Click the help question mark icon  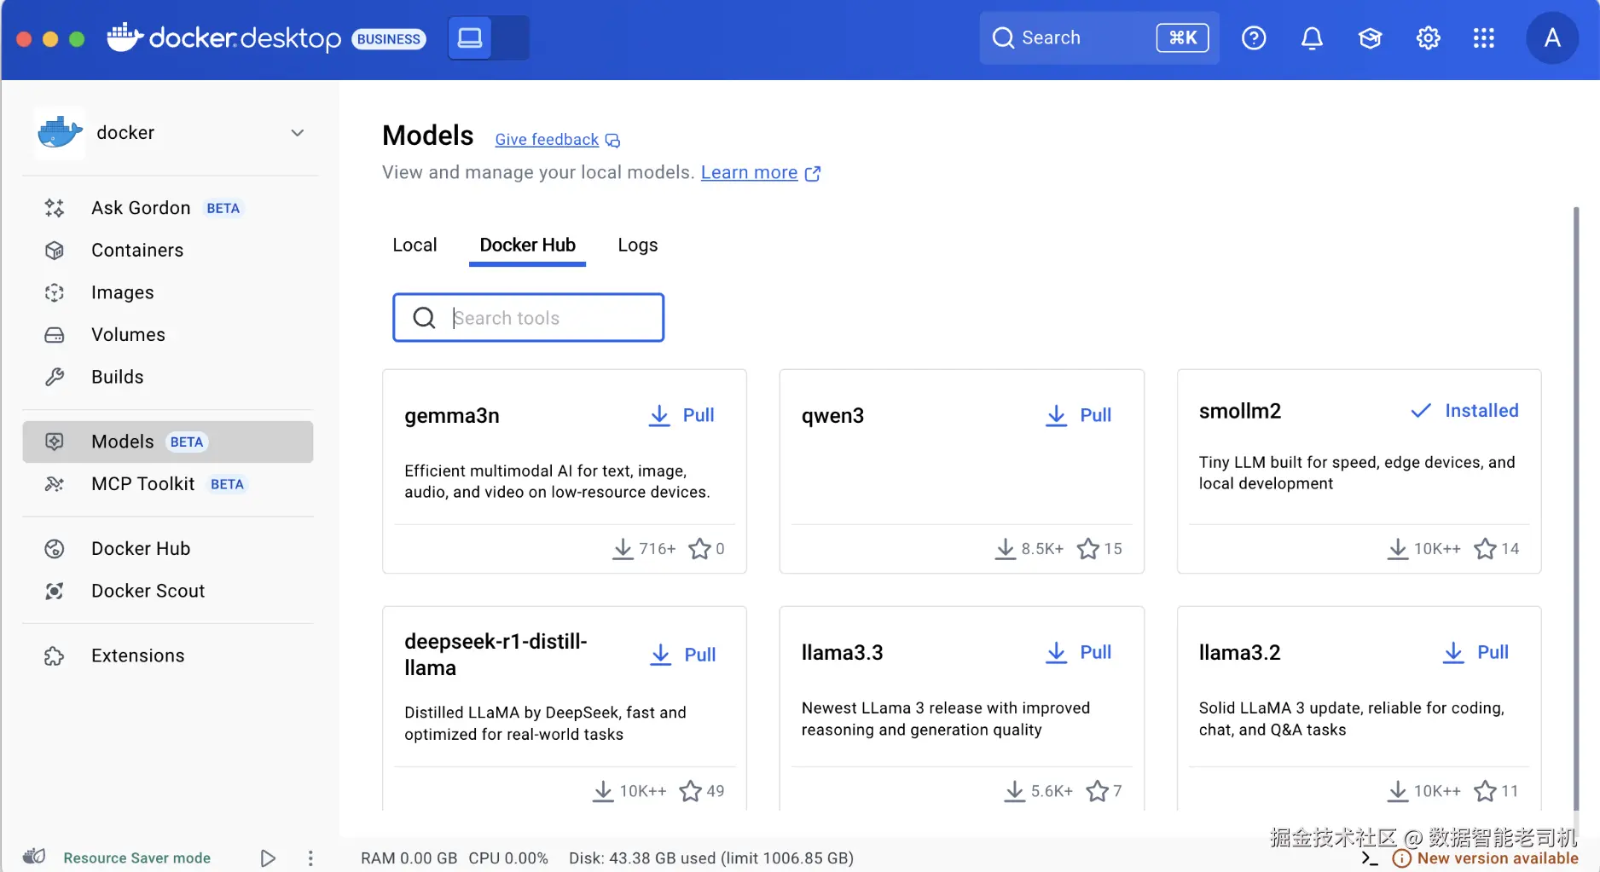tap(1254, 38)
